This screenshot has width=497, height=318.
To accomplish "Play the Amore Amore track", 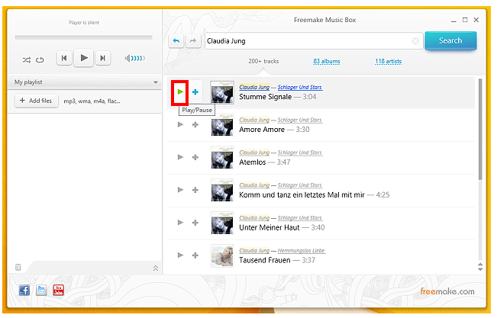I will [x=180, y=124].
